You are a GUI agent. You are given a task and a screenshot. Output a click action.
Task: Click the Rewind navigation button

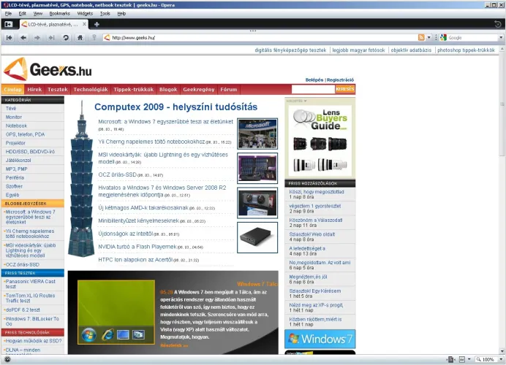(10, 38)
